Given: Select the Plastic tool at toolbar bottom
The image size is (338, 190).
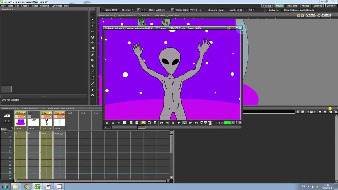Looking at the screenshot, I should pos(92,95).
